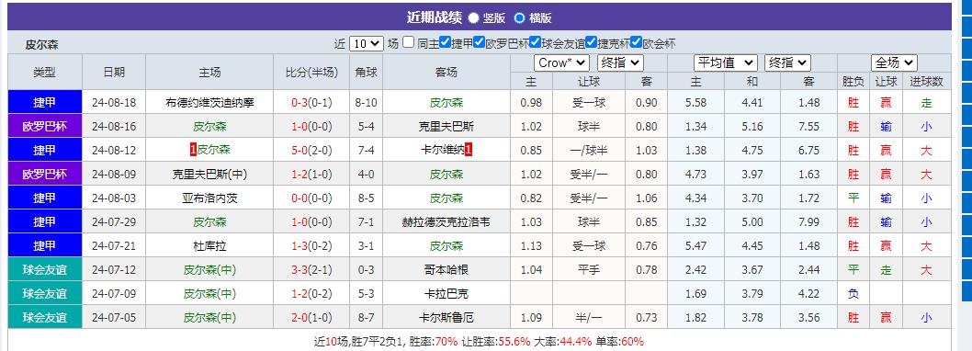Click the 近期战绩 header title
Image resolution: width=972 pixels, height=351 pixels.
pyautogui.click(x=434, y=17)
